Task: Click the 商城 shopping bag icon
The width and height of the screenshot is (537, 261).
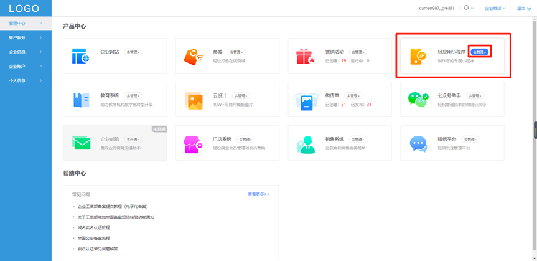Action: click(194, 57)
